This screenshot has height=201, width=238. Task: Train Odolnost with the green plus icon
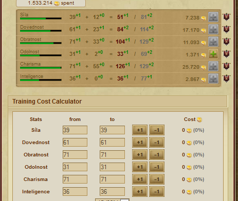[x=213, y=54]
